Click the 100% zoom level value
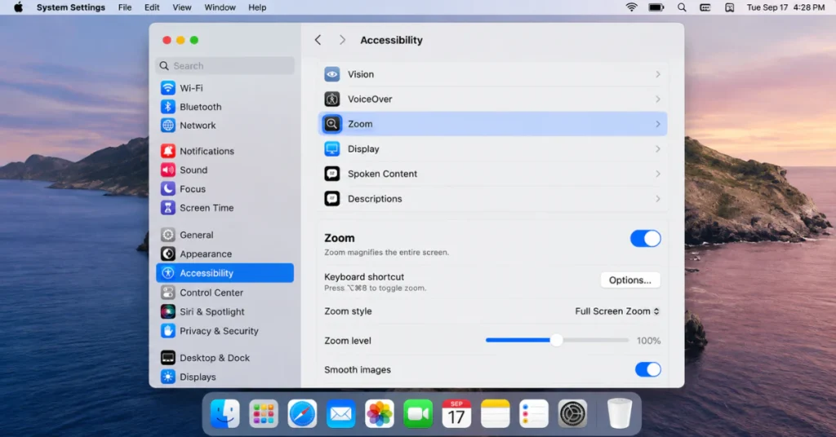836x437 pixels. 649,341
